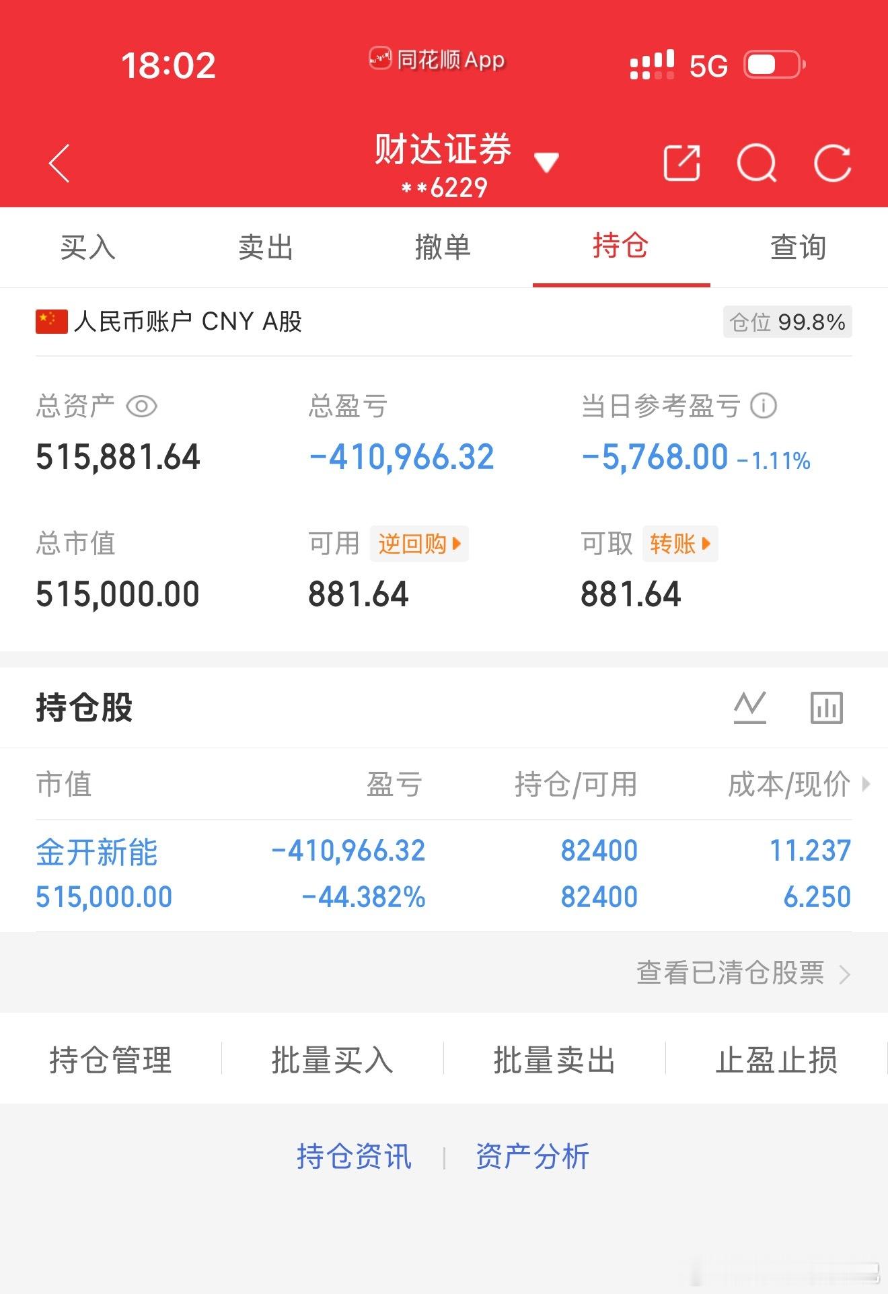Tap daily P/L value -5,768.00
888x1294 pixels.
click(x=655, y=458)
